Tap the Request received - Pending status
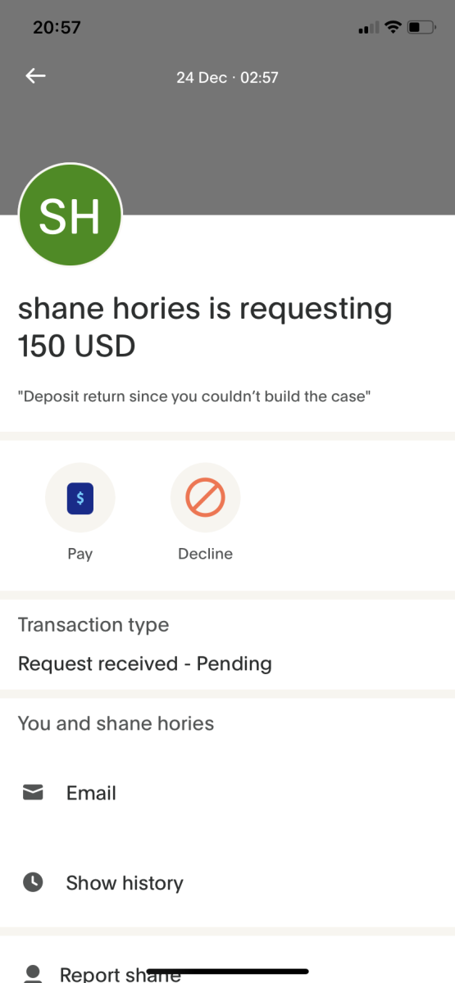The image size is (455, 983). [x=144, y=663]
